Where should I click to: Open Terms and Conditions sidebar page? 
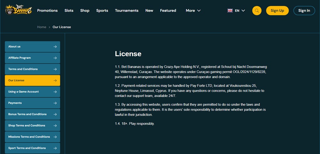(x=32, y=69)
